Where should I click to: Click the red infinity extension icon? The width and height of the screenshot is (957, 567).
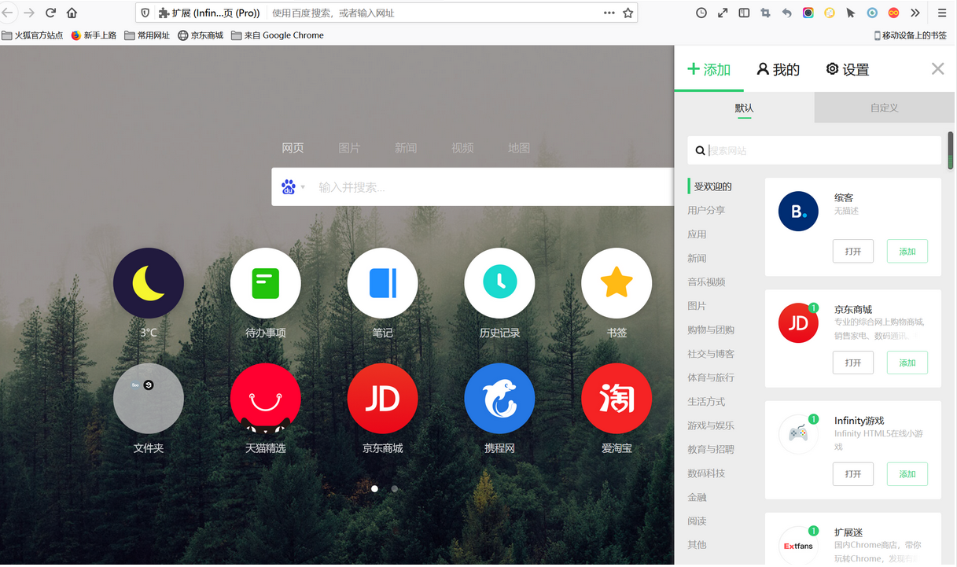(x=893, y=13)
